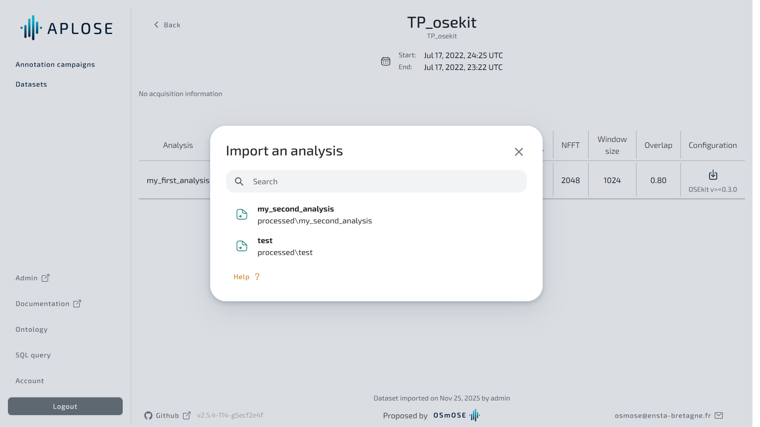
Task: Go back using the Back chevron
Action: coord(157,25)
